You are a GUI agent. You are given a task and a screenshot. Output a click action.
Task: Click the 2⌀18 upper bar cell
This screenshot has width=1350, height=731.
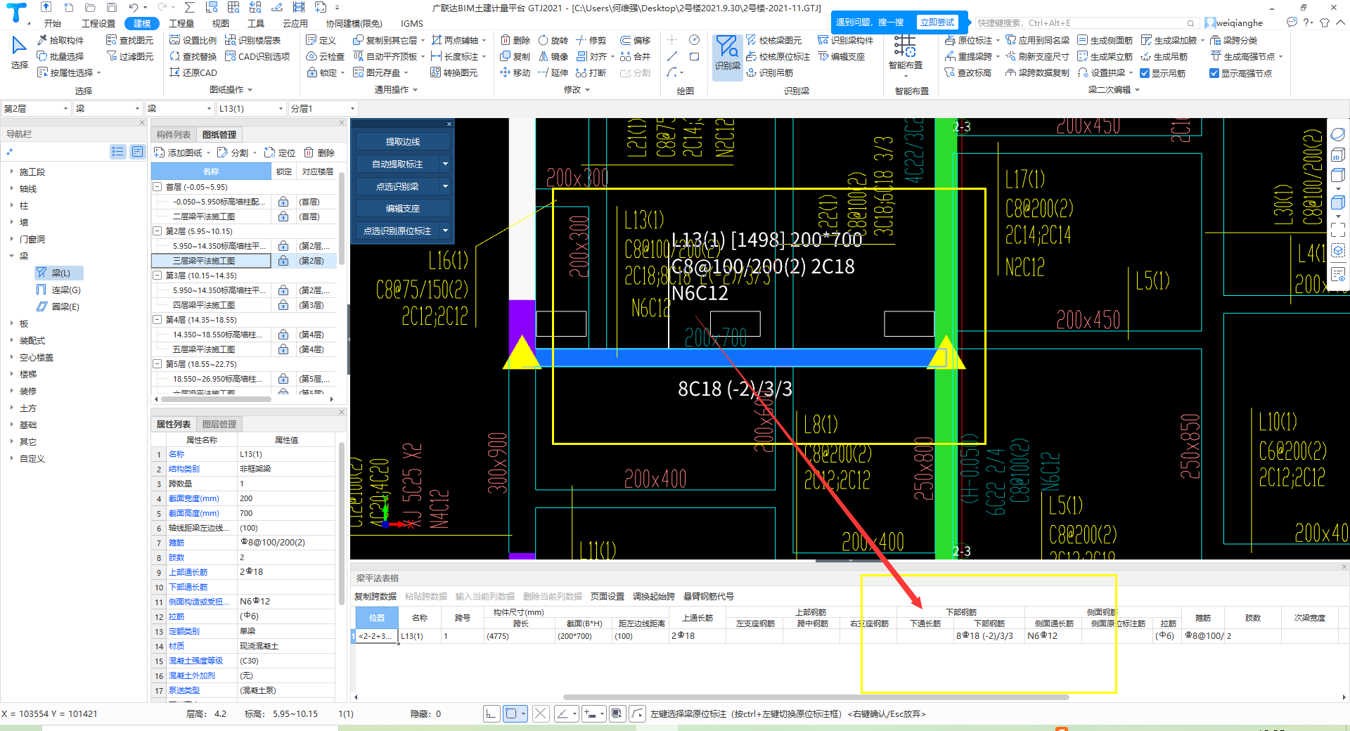(x=697, y=635)
